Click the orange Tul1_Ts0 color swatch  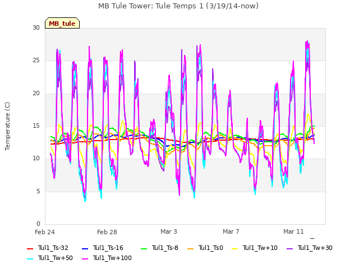click(190, 248)
